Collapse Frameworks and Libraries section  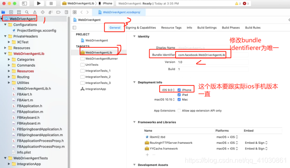point(135,122)
